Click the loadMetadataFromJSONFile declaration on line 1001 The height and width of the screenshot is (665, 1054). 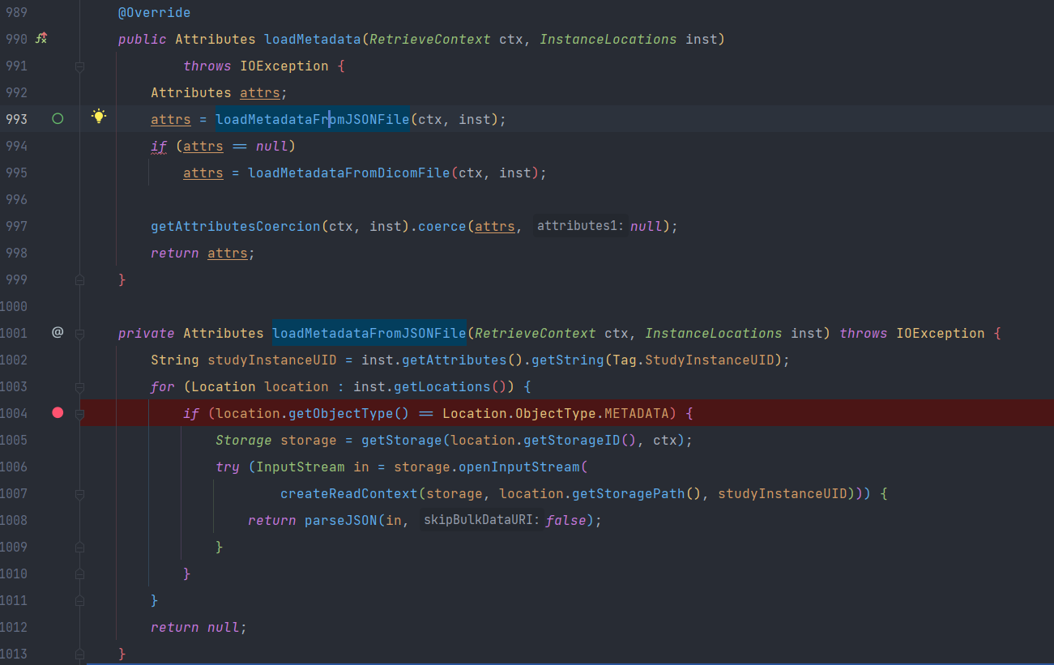click(369, 333)
